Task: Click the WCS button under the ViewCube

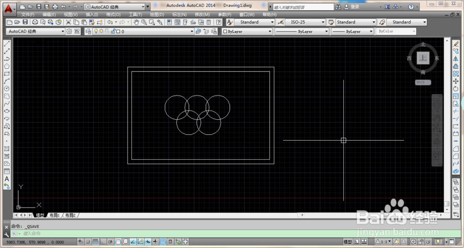Action: pyautogui.click(x=423, y=82)
